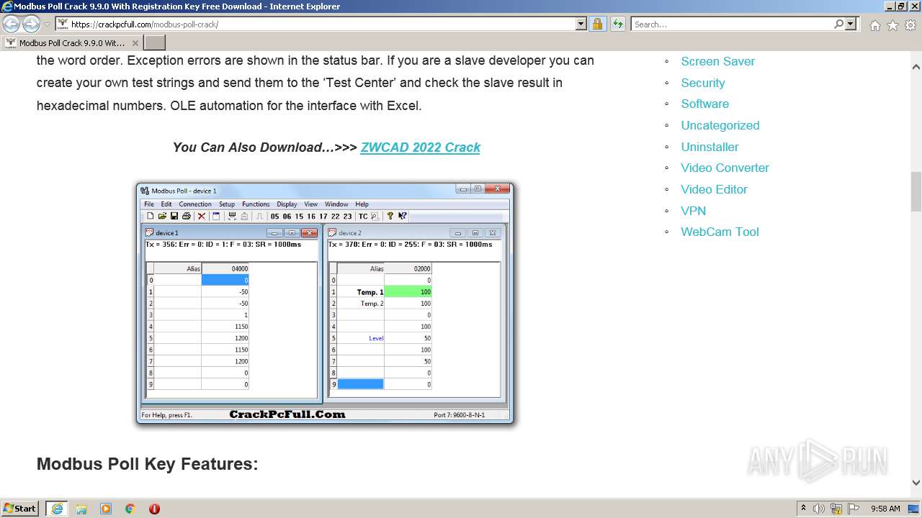This screenshot has width=922, height=518.
Task: Open the Action Center flag icon
Action: click(x=854, y=509)
